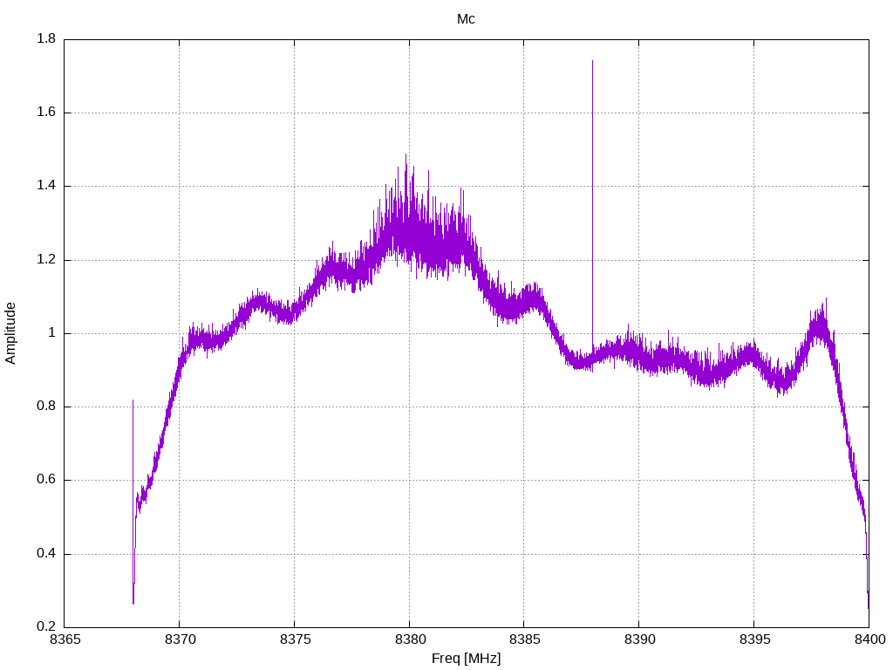Click the x-axis tick label 8365

65,639
